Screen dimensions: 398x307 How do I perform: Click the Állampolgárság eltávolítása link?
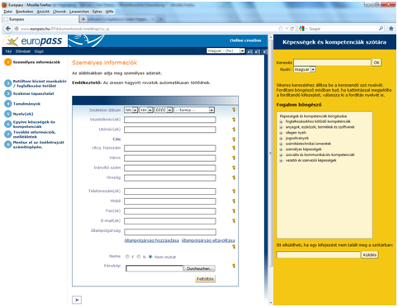(x=208, y=240)
